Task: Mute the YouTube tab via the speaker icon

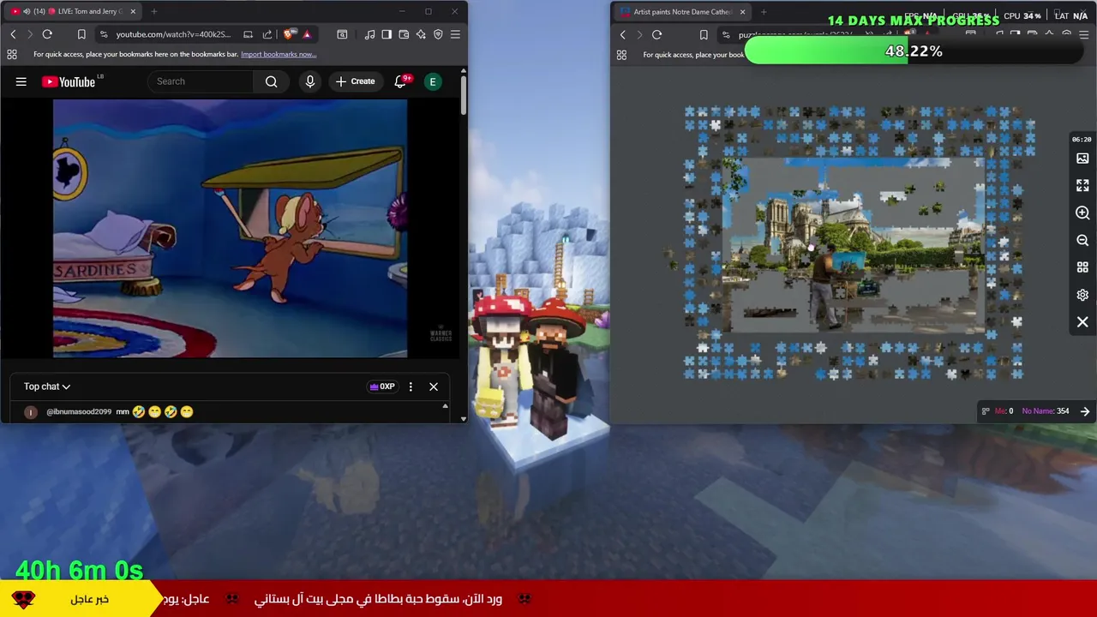Action: (x=27, y=11)
